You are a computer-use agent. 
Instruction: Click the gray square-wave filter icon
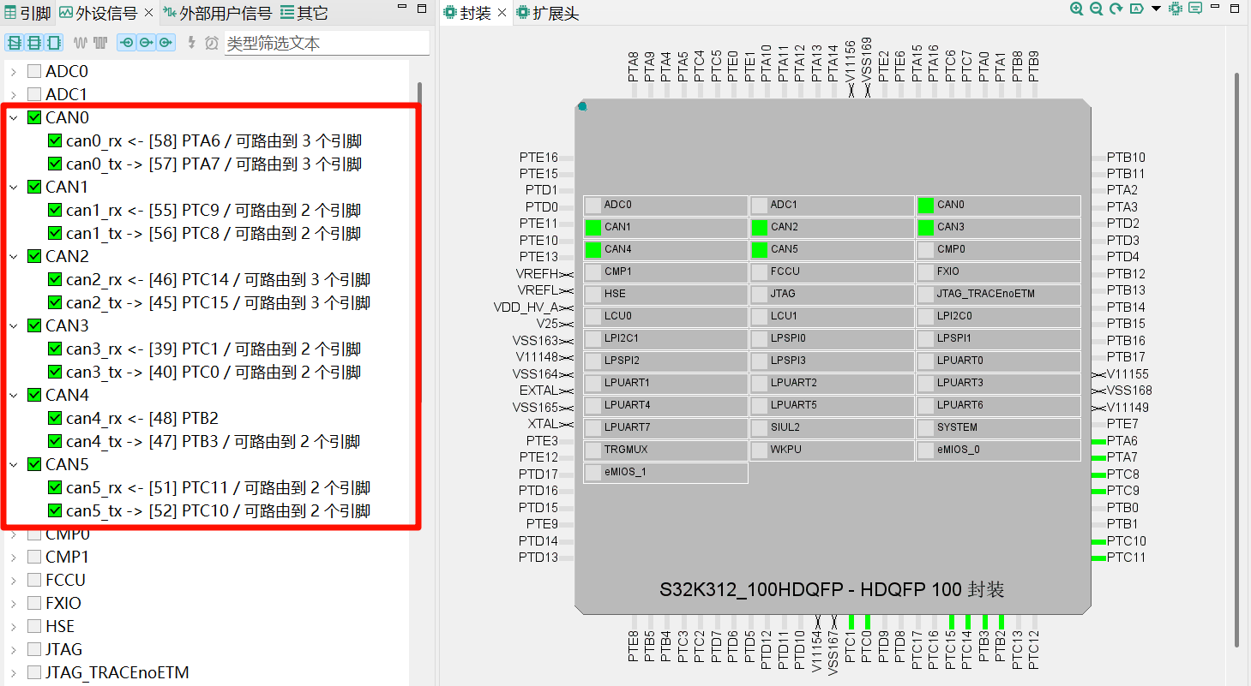(x=100, y=43)
